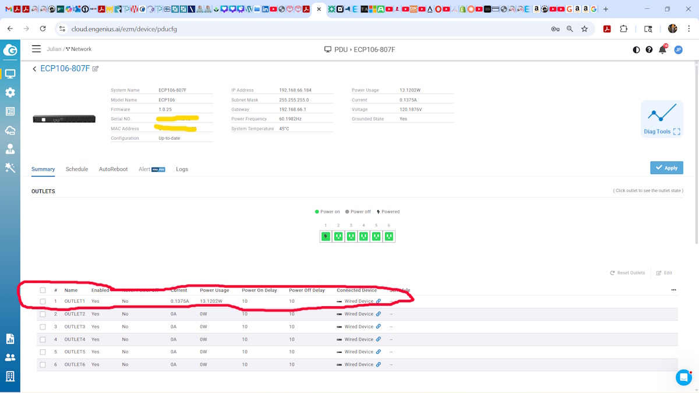Open the support chat bubble
This screenshot has height=393, width=699.
(x=683, y=377)
